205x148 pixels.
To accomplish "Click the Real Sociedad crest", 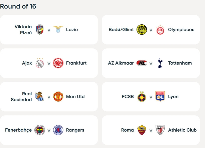I will pos(40,97).
